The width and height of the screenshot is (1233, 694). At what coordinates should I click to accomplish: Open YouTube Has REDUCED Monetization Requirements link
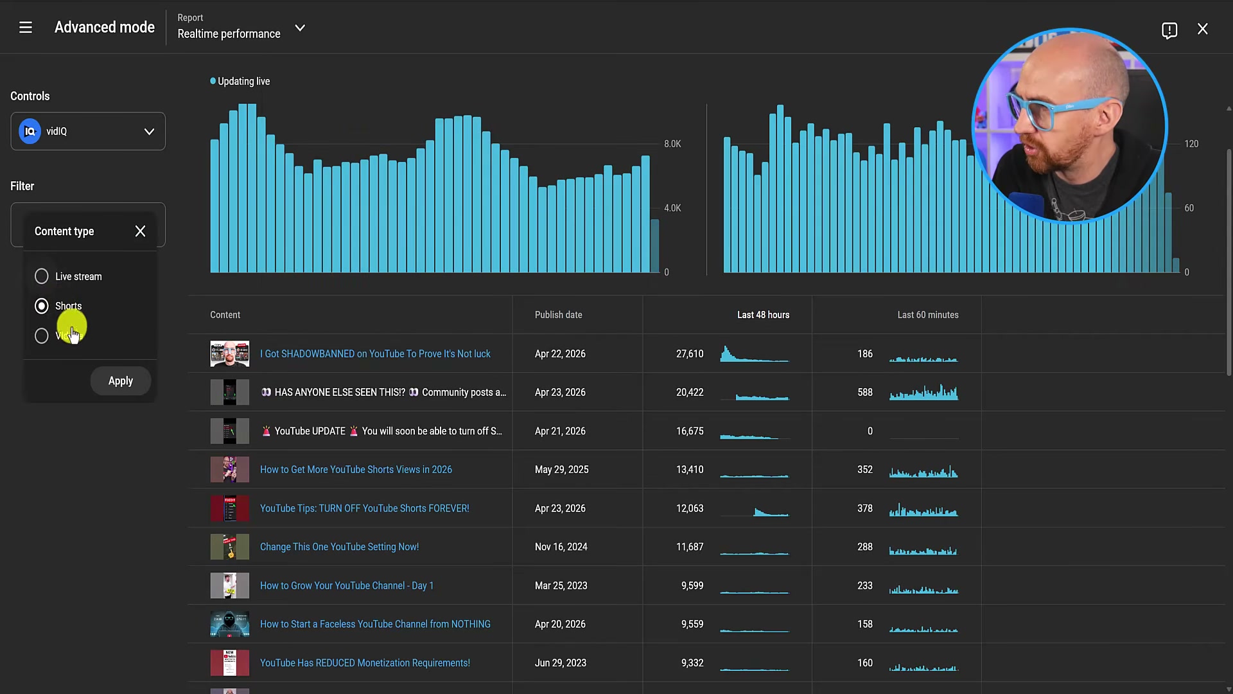pos(365,663)
